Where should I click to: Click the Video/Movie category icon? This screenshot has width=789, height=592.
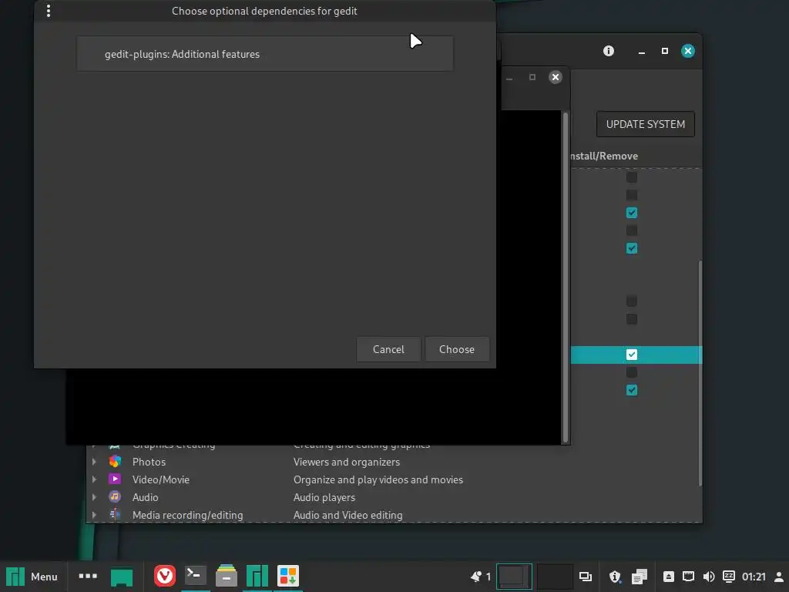(x=115, y=479)
